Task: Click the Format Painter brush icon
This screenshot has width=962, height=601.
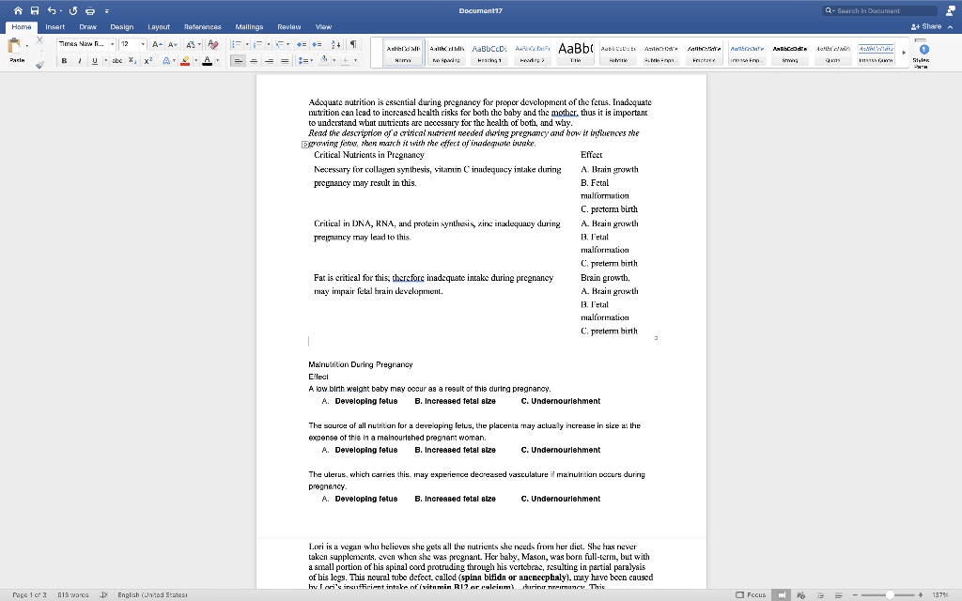Action: (x=39, y=64)
